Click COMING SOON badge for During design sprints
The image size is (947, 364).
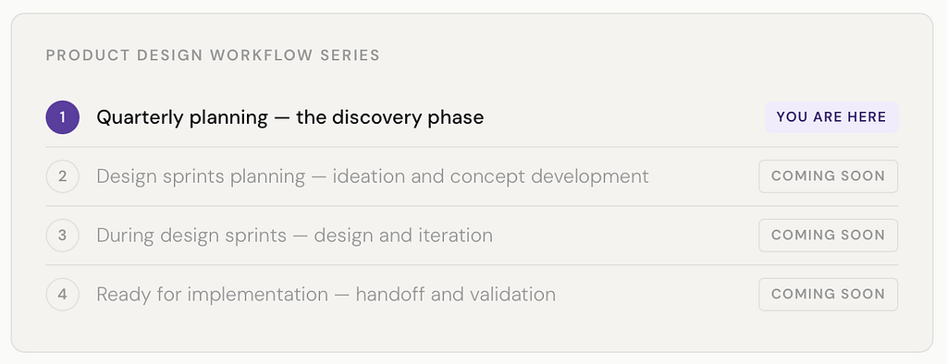(828, 236)
